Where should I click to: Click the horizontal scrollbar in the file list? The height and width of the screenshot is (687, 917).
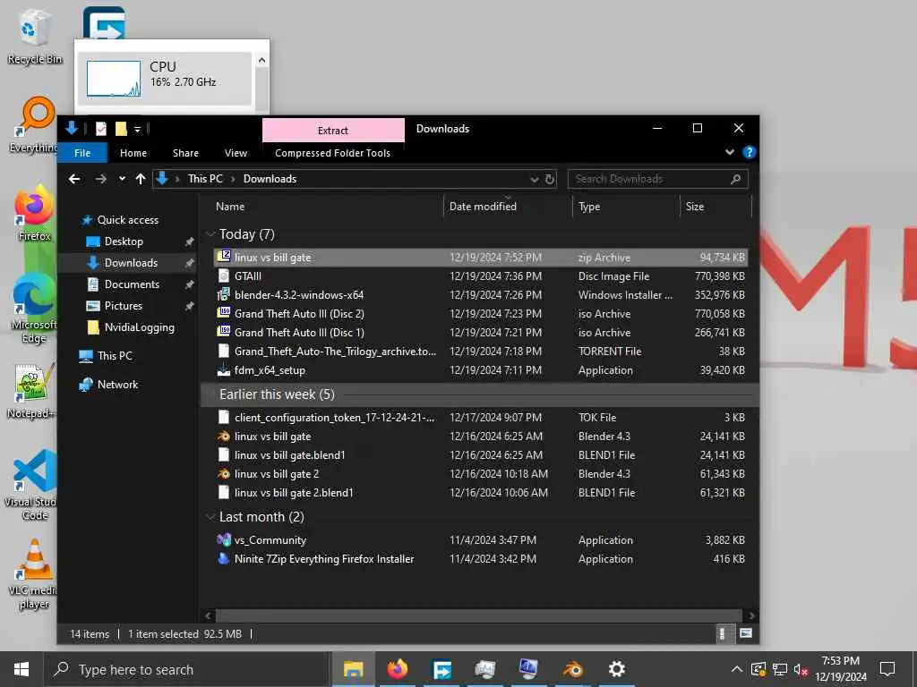(478, 615)
